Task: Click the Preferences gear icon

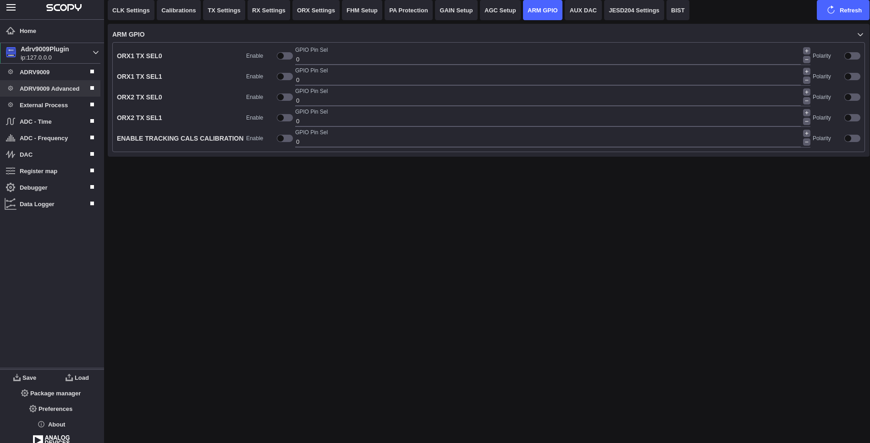Action: [x=33, y=409]
